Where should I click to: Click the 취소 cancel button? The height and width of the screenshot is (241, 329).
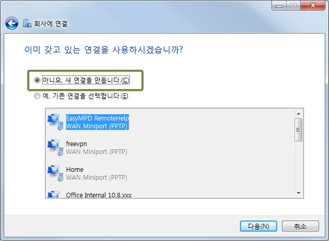[300, 226]
